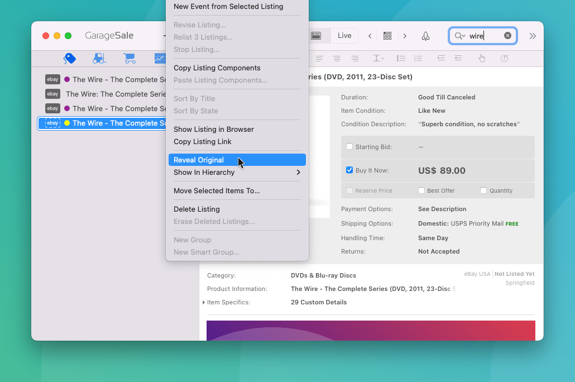
Task: Click the yellow status dot on selected listing
Action: 67,123
